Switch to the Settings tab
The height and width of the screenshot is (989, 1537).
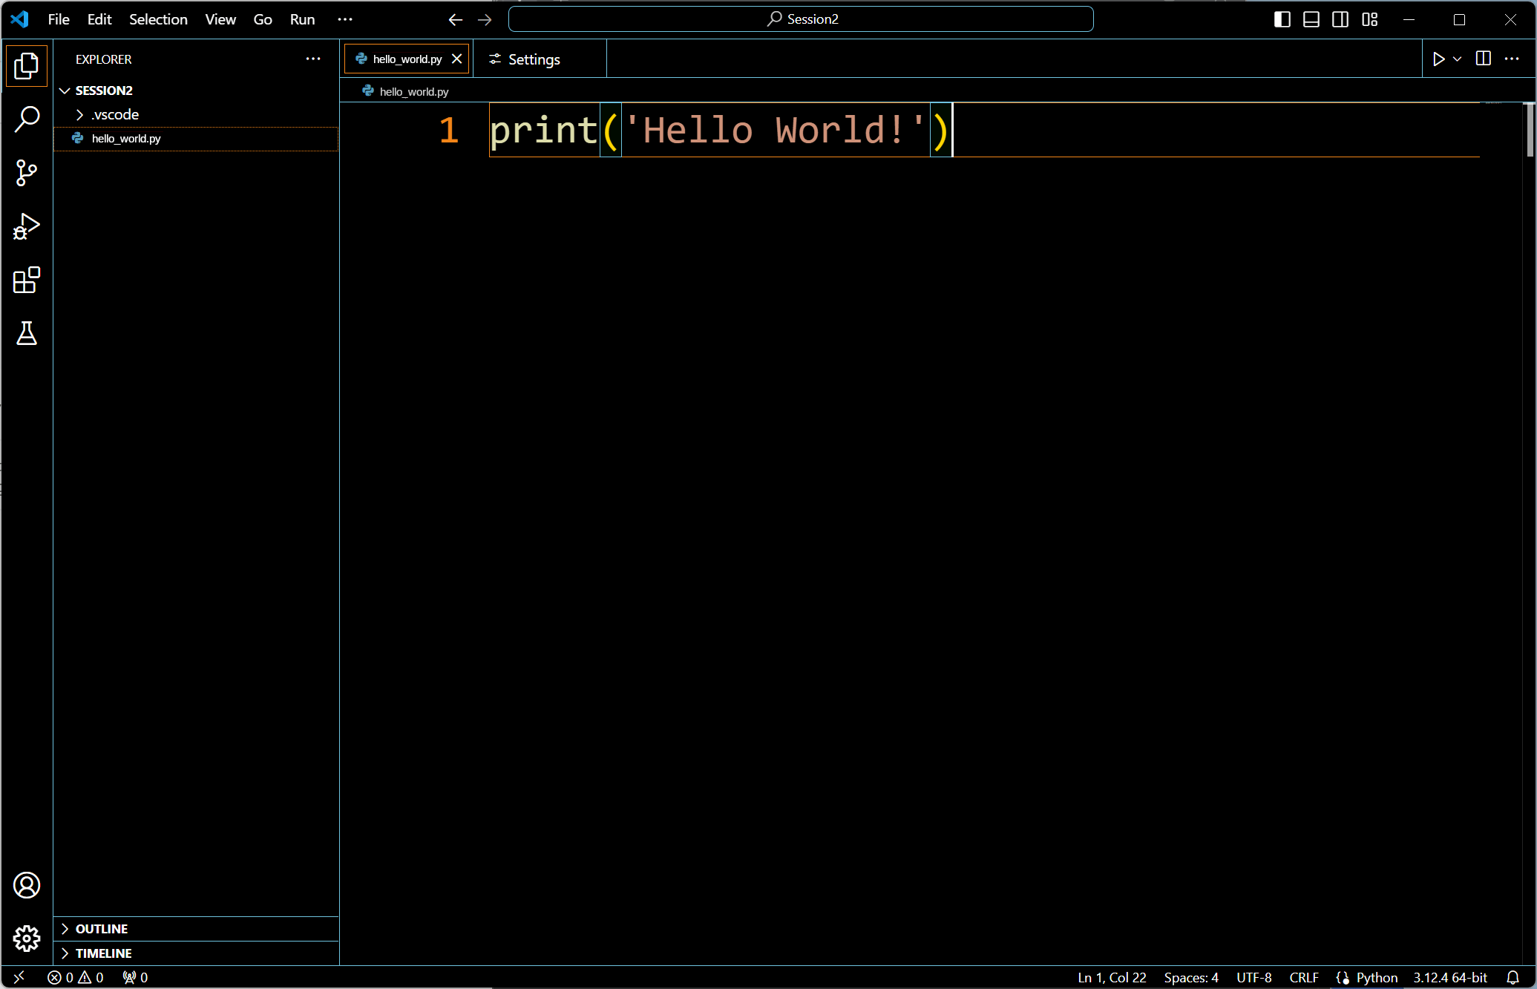[x=533, y=59]
